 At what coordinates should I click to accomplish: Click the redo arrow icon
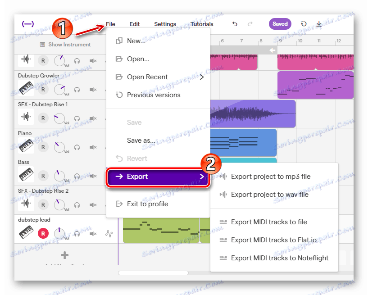pyautogui.click(x=250, y=24)
